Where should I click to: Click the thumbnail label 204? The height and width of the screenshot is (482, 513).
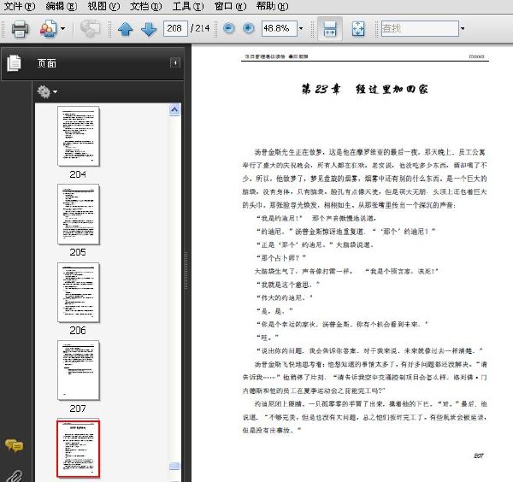pos(78,174)
